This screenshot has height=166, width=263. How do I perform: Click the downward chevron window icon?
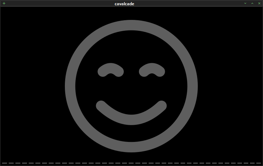click(x=245, y=3)
